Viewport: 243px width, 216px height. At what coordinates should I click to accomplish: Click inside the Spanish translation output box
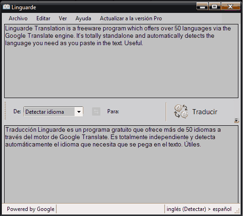click(121, 164)
